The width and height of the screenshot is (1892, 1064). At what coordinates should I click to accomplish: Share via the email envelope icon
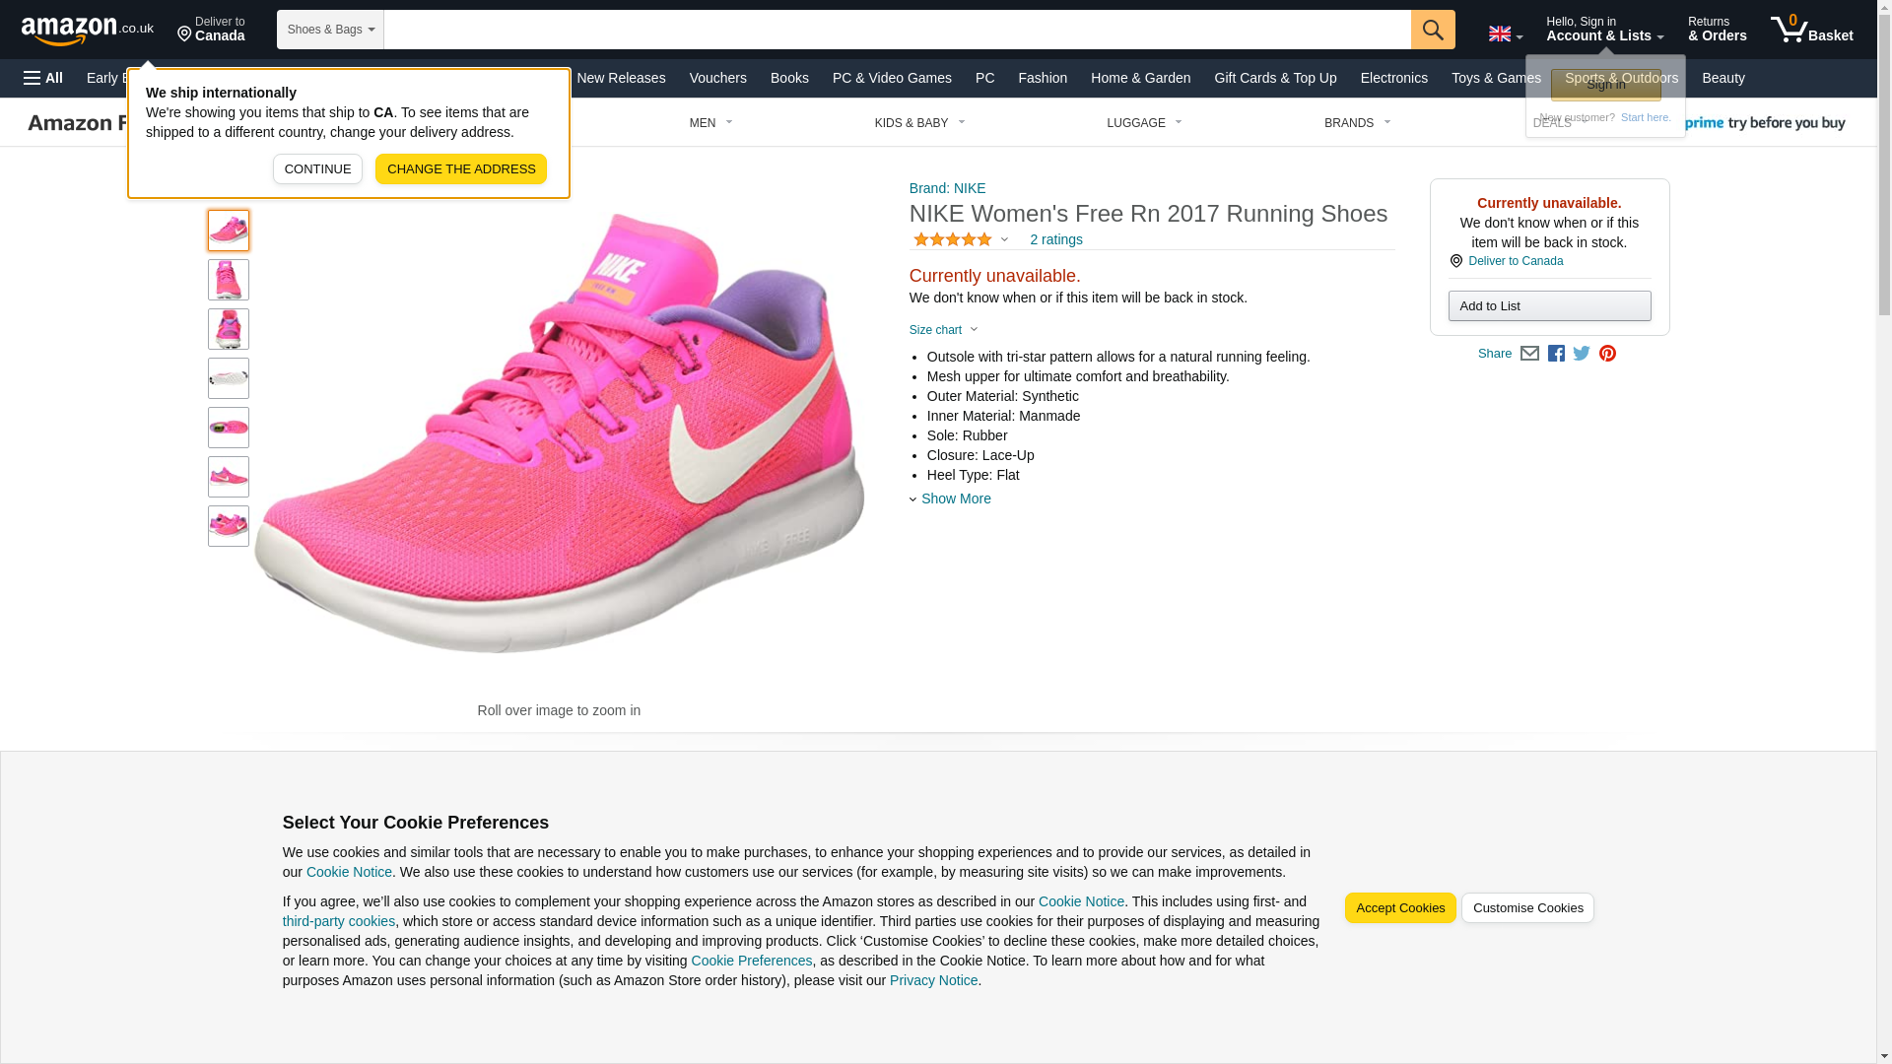pos(1528,354)
